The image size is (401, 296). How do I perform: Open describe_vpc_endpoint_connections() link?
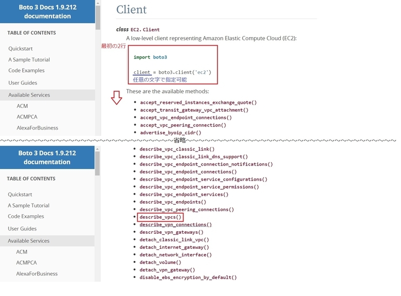[x=188, y=172]
